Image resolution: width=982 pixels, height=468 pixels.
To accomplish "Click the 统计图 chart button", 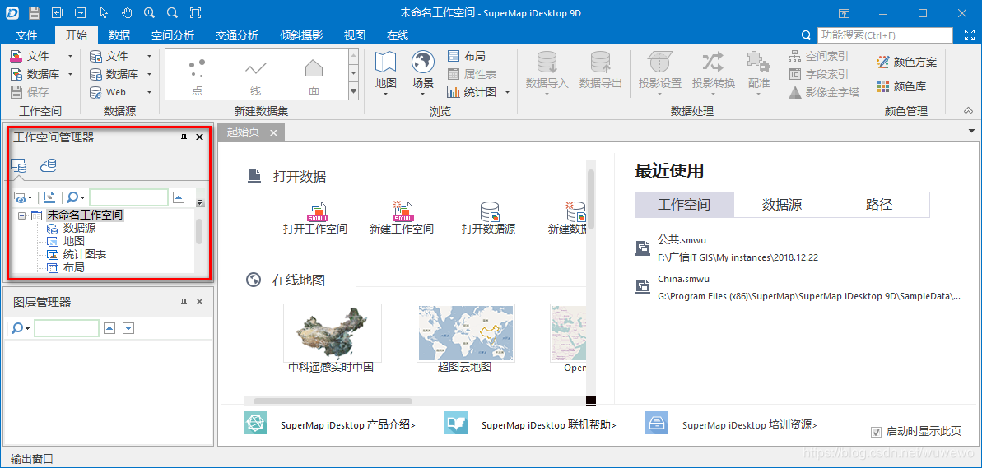I will pyautogui.click(x=472, y=92).
